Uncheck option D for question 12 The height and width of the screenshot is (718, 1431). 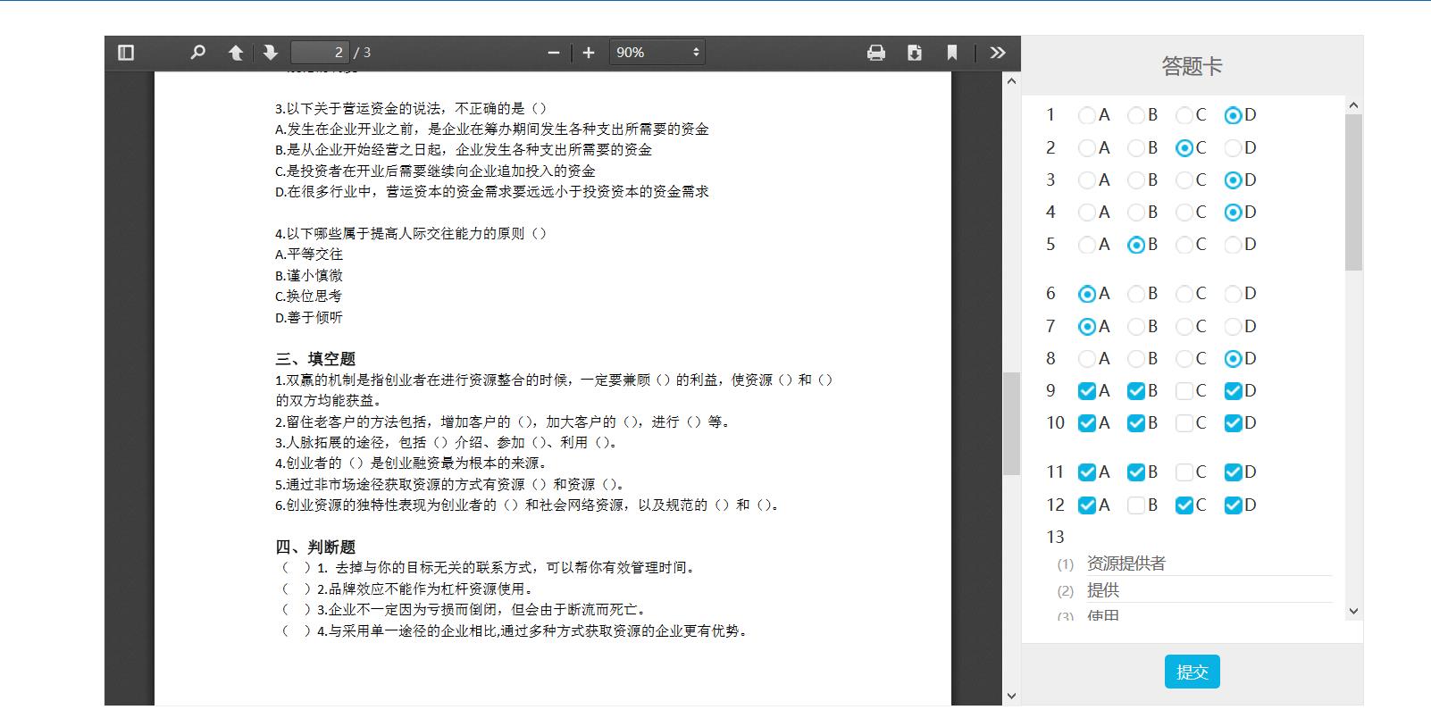(1233, 505)
